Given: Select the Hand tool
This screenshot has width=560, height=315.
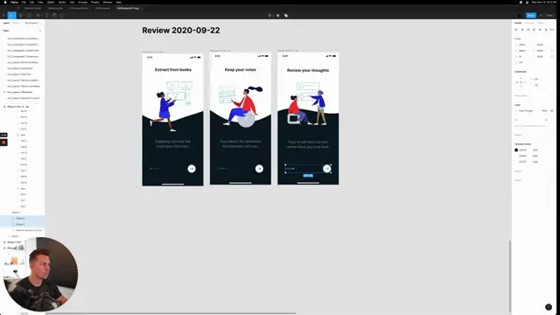Looking at the screenshot, I should (54, 16).
